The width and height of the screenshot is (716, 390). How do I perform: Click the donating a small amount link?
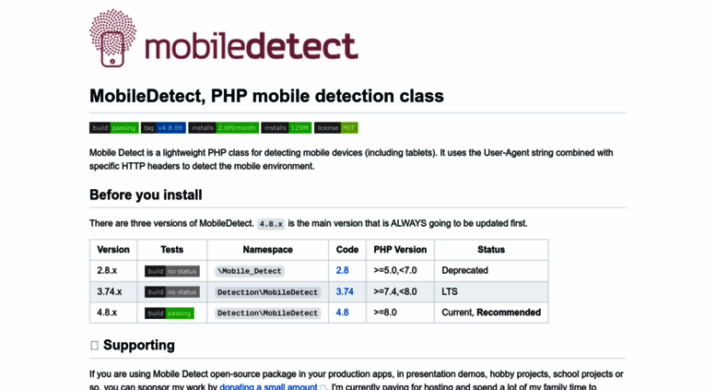pos(268,386)
